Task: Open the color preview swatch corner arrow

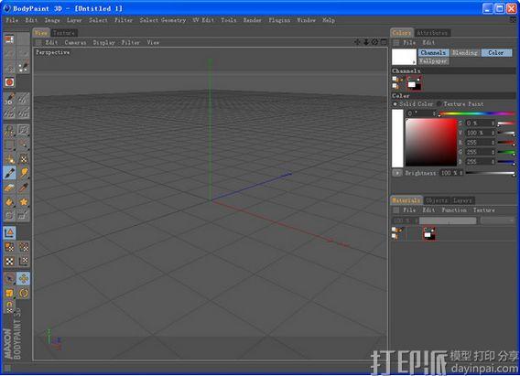Action: click(x=414, y=62)
